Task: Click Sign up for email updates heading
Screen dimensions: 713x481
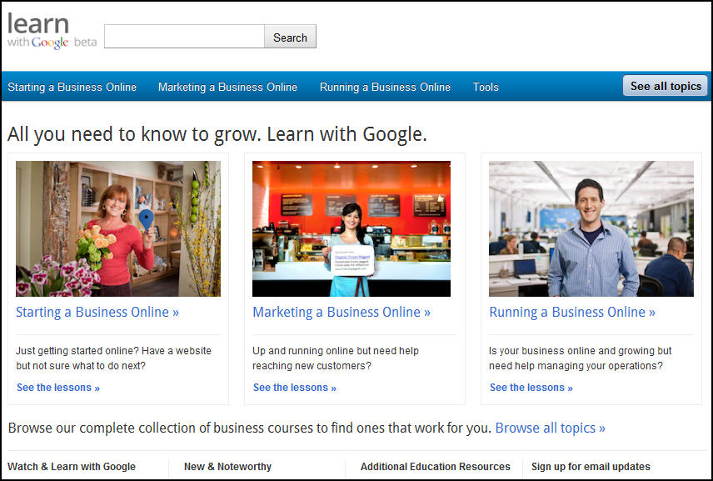Action: (x=591, y=467)
